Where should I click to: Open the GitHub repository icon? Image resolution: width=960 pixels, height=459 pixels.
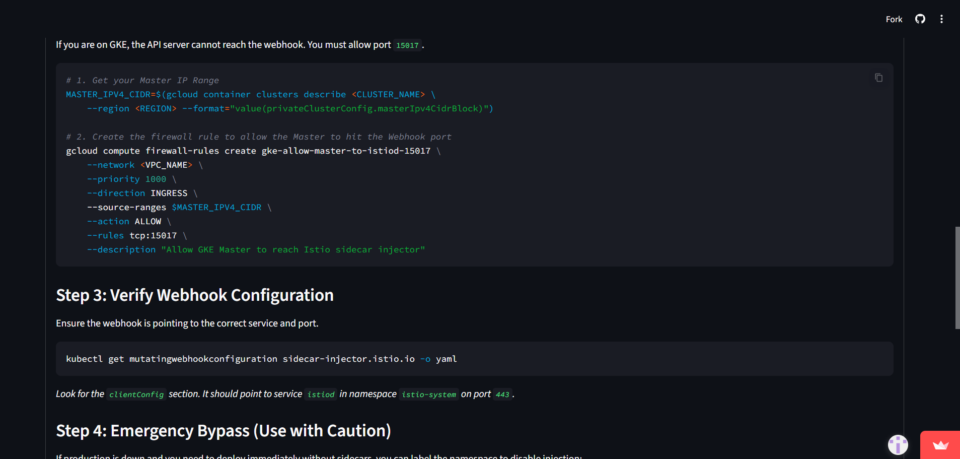point(920,19)
